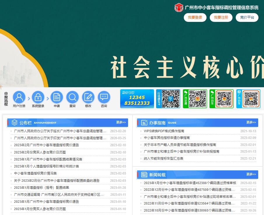Click the 办事指南 guide panel icon
The image size is (264, 215).
(144, 123)
